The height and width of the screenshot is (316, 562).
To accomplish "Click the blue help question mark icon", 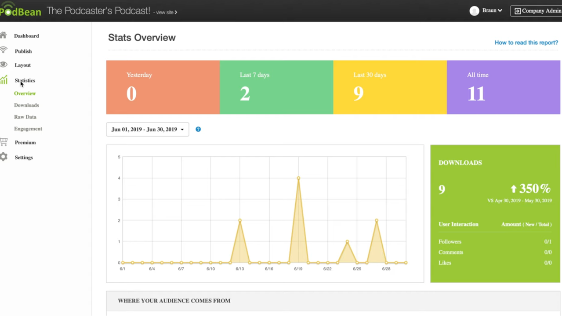I will coord(198,129).
